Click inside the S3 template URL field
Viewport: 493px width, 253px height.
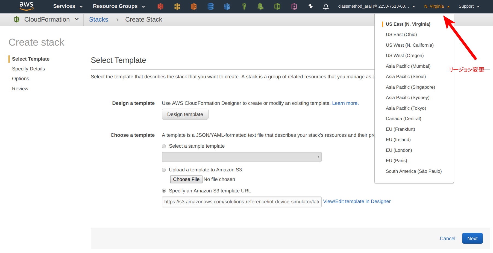[x=241, y=202]
